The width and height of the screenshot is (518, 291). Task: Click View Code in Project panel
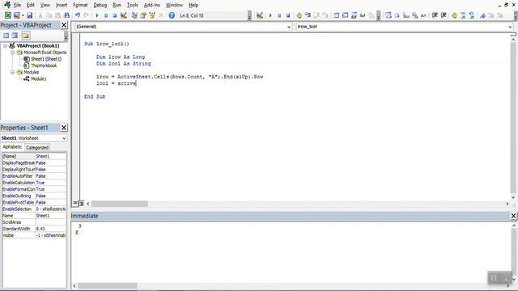tap(6, 36)
